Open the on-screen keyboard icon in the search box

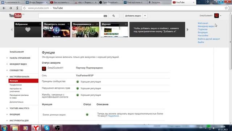tap(105, 16)
